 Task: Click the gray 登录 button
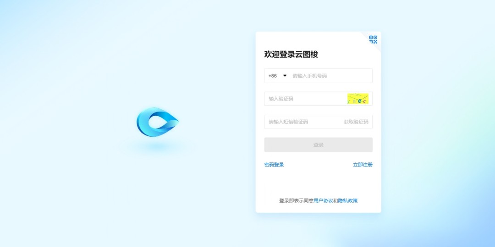tap(318, 145)
